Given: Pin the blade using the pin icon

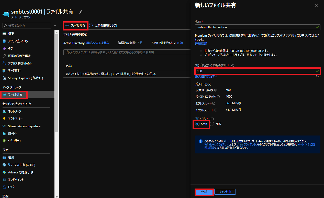Looking at the screenshot, I should (81, 12).
